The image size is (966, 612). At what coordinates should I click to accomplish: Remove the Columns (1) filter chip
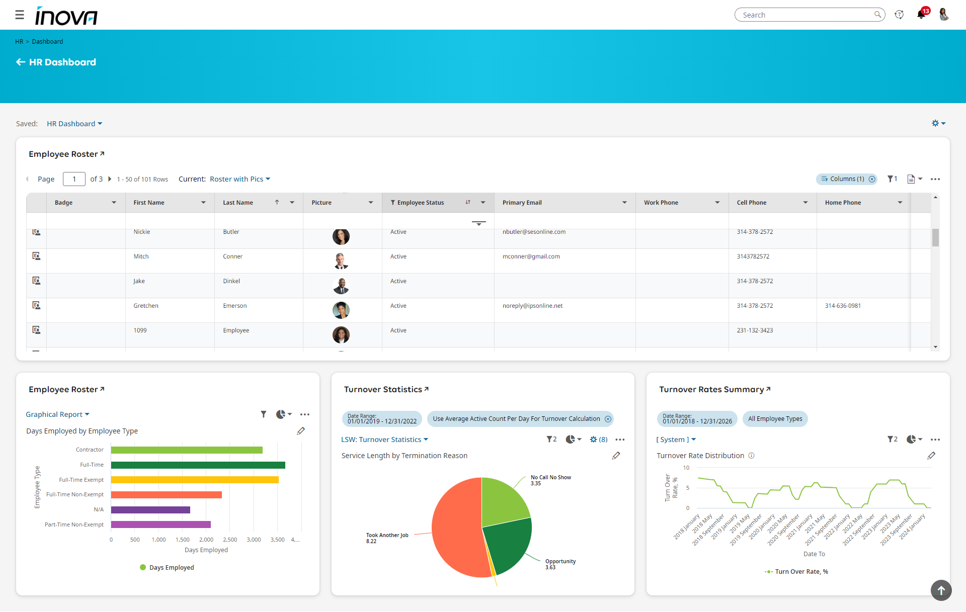[x=872, y=179]
